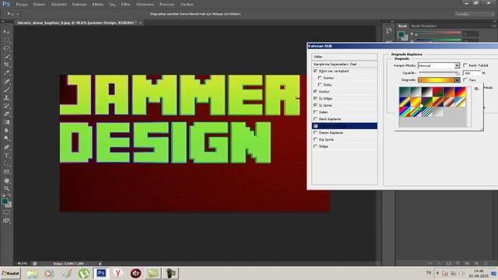Screen dimensions: 498x280
Task: Select the Eyedropper tool
Action: (x=6, y=73)
